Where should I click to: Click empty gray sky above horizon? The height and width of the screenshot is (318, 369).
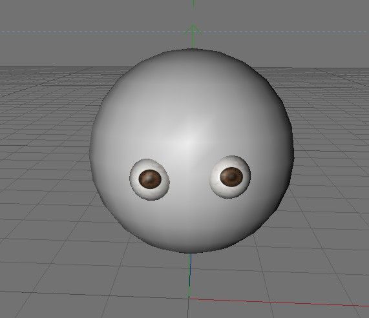point(94,14)
